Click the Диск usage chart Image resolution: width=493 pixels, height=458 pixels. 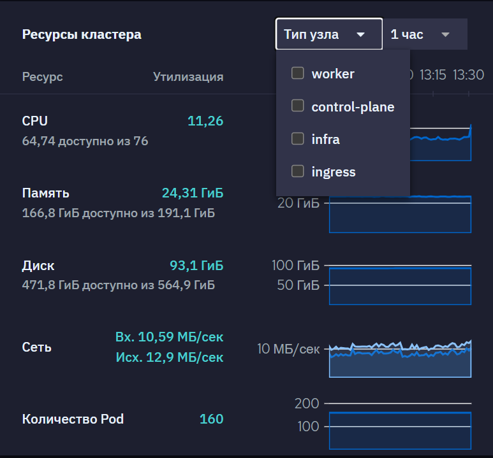[401, 286]
